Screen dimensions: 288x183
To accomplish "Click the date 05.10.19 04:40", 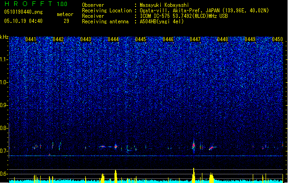I will pos(23,21).
